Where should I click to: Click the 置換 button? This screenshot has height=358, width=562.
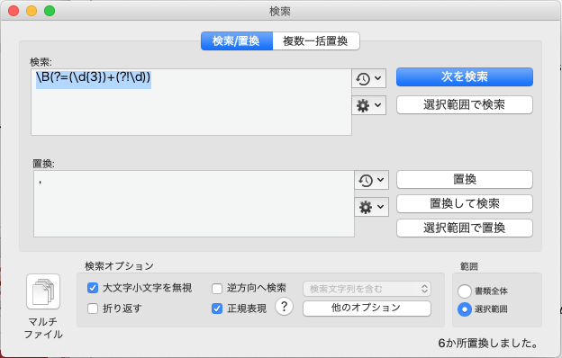(x=465, y=179)
